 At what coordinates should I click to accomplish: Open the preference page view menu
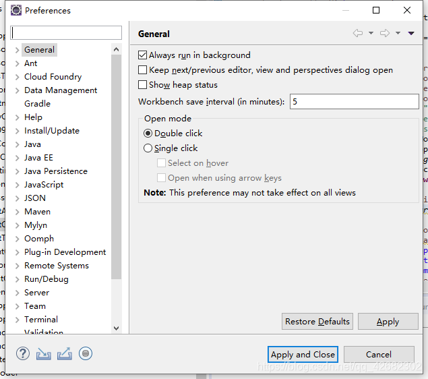tap(411, 33)
